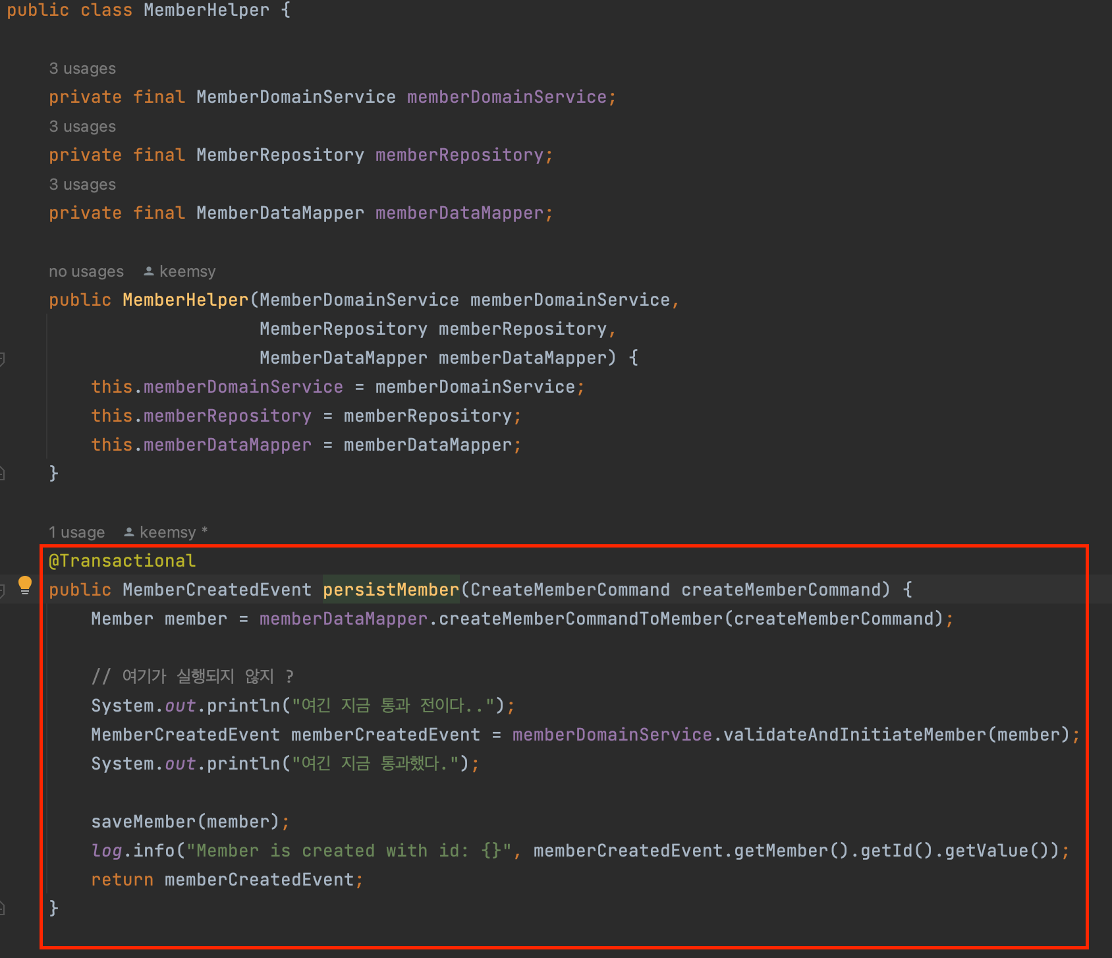1112x958 pixels.
Task: Click 'this.memberDataMapper' assignment line
Action: (306, 445)
